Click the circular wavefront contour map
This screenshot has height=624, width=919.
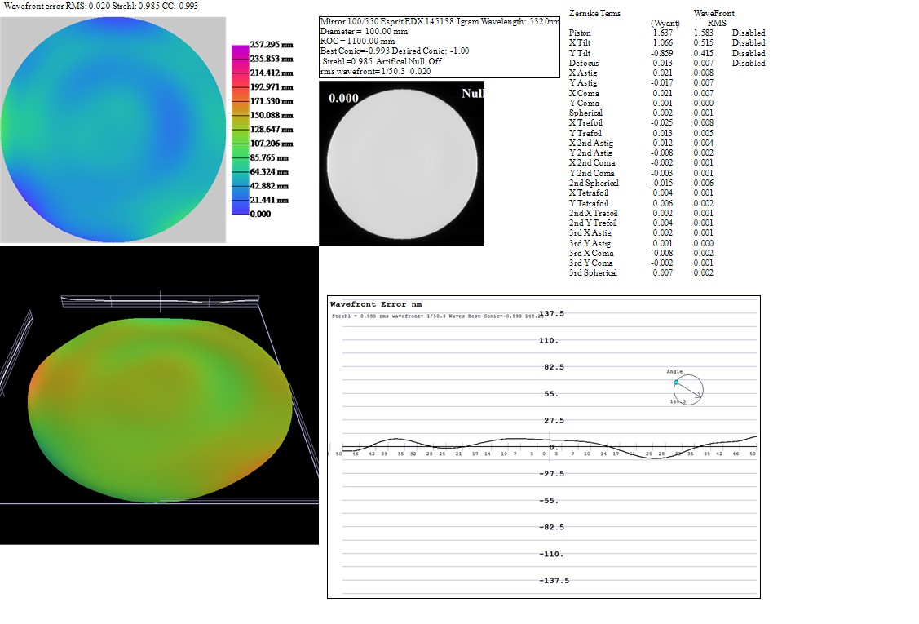tap(113, 127)
